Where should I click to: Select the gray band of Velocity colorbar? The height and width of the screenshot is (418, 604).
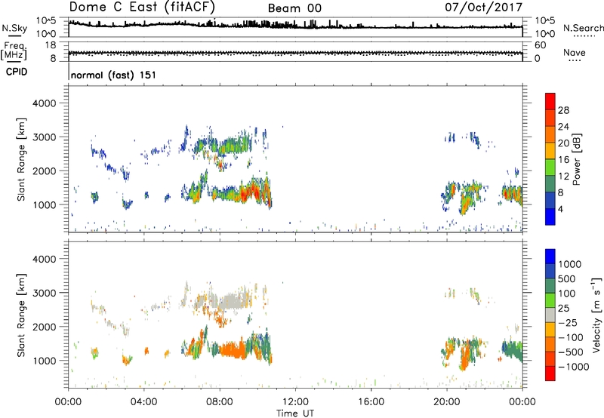coord(550,315)
